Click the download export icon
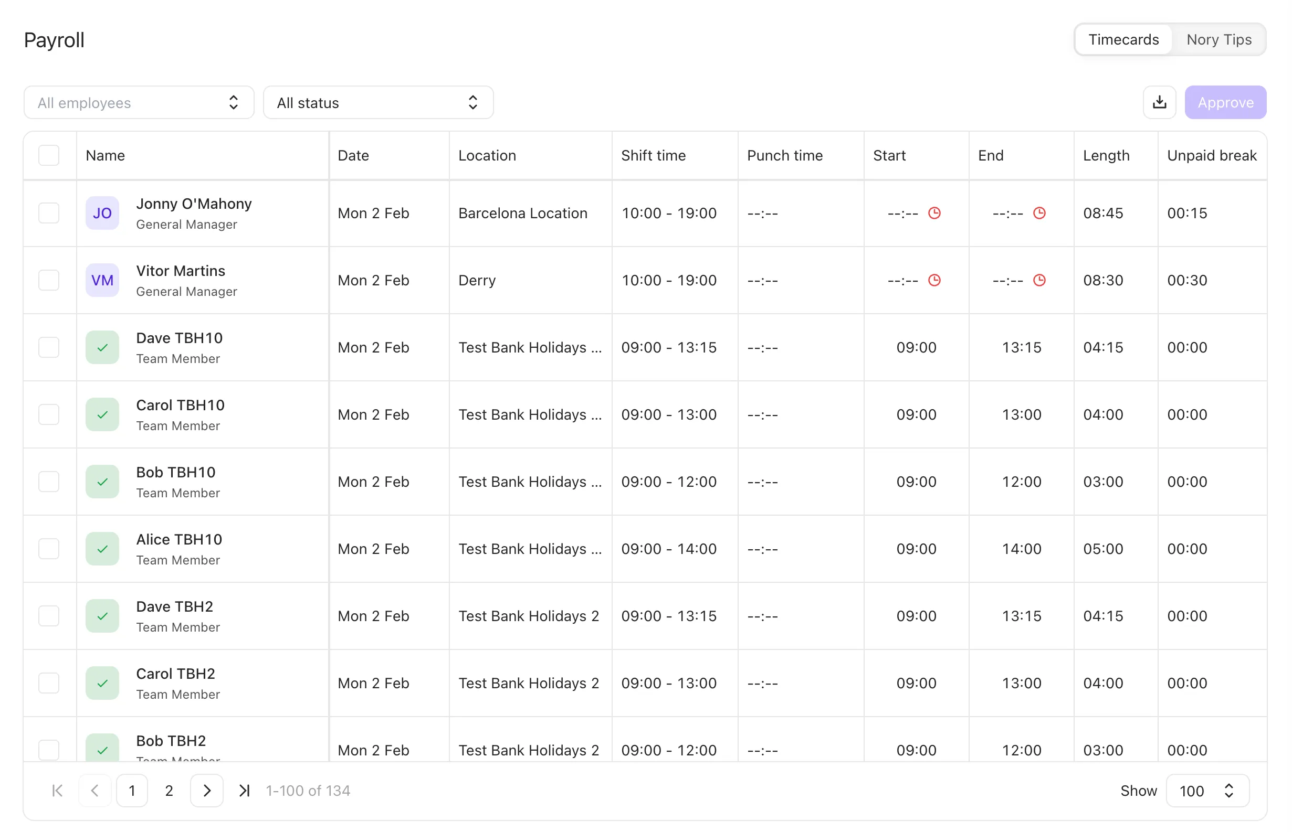 pyautogui.click(x=1159, y=102)
